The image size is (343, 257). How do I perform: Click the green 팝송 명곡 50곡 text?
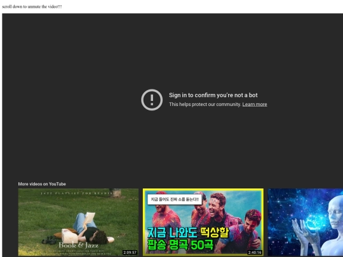click(180, 245)
